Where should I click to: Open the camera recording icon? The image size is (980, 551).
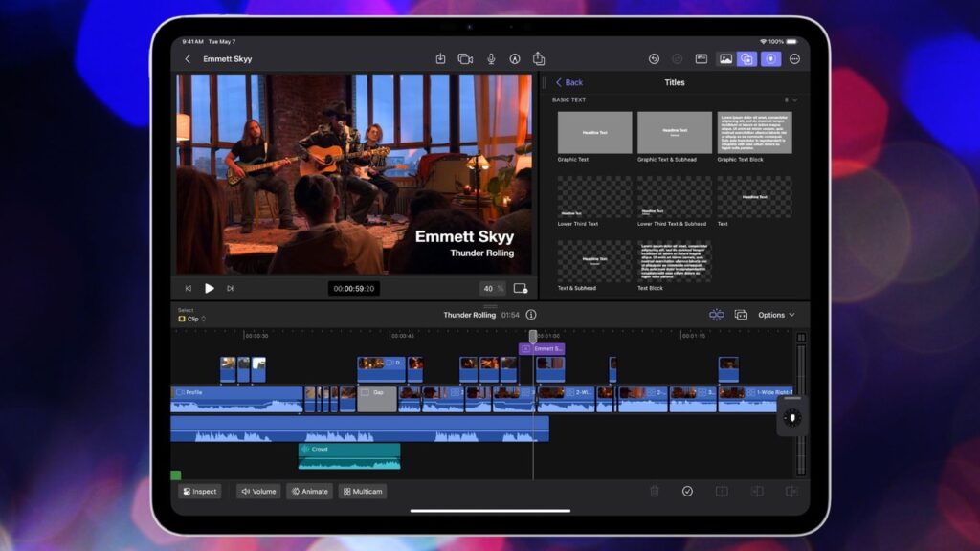click(x=465, y=59)
